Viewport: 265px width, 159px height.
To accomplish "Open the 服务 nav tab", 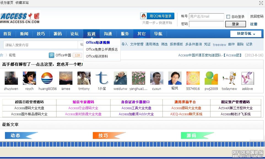I will point(125,34).
